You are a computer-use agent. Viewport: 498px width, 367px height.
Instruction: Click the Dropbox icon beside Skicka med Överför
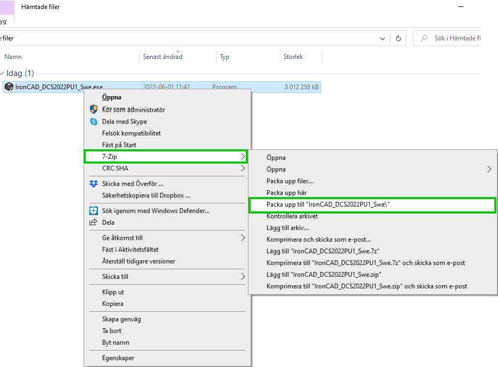tap(94, 184)
